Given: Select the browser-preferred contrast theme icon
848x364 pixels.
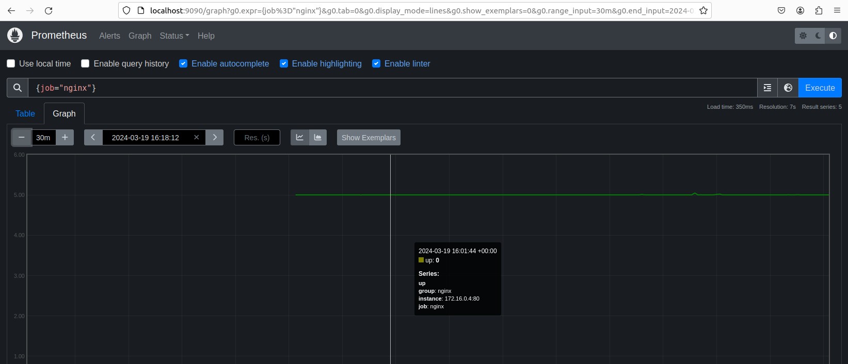Looking at the screenshot, I should point(833,36).
